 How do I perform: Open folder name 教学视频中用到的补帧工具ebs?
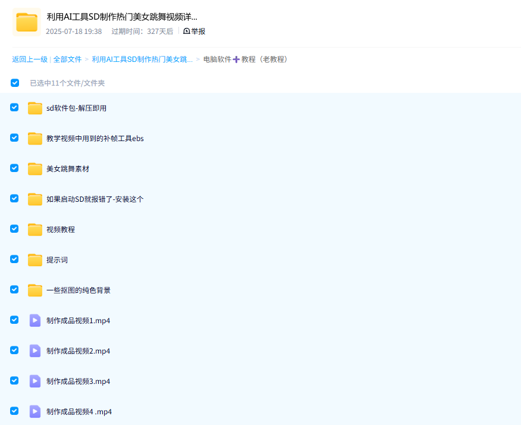tap(95, 138)
